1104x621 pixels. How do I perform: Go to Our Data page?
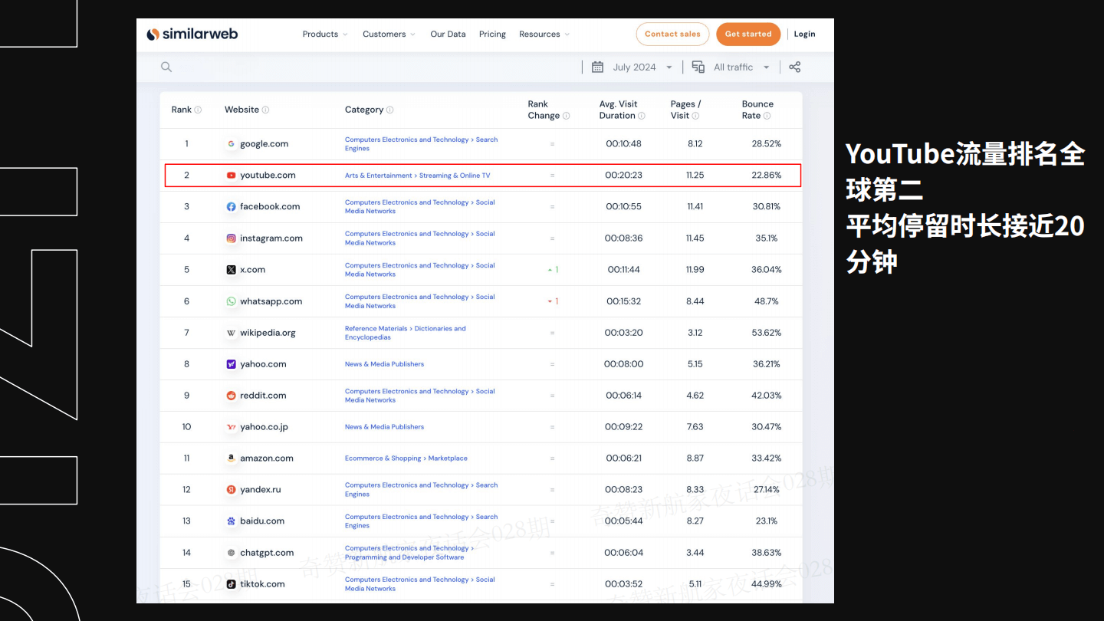(x=448, y=34)
